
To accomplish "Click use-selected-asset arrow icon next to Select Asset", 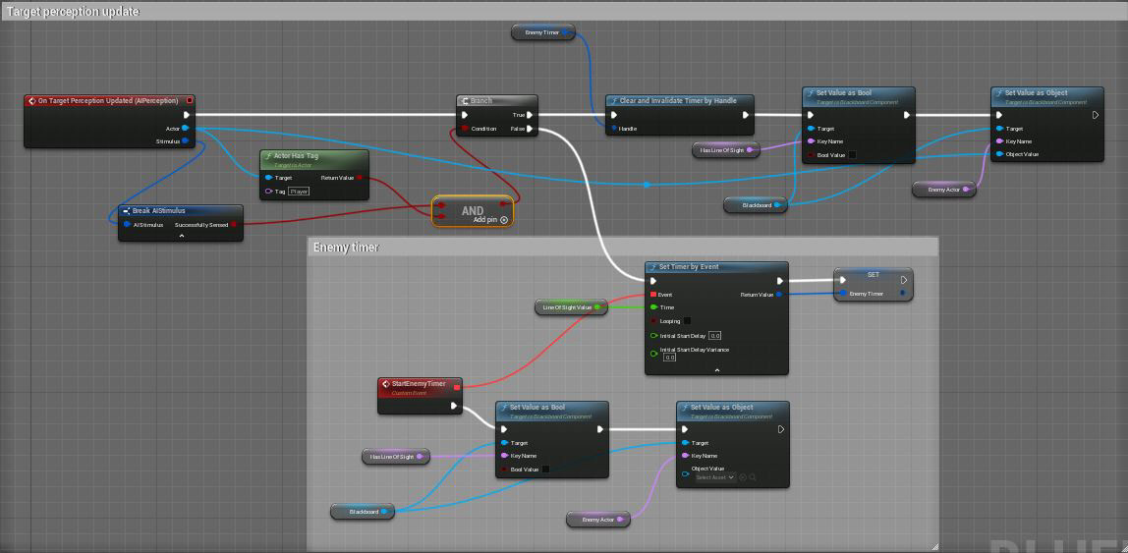I will pyautogui.click(x=743, y=476).
